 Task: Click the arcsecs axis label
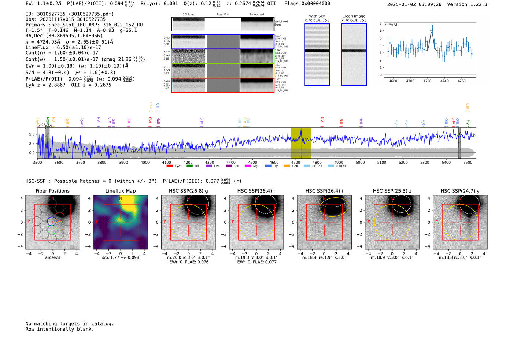[53, 257]
